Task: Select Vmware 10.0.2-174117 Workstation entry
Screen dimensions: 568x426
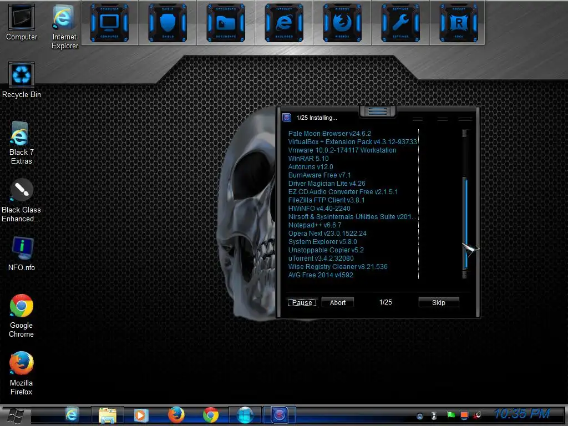Action: (342, 150)
